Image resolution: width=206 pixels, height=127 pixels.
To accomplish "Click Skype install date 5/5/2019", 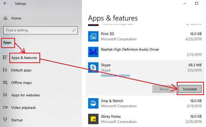I will point(194,70).
